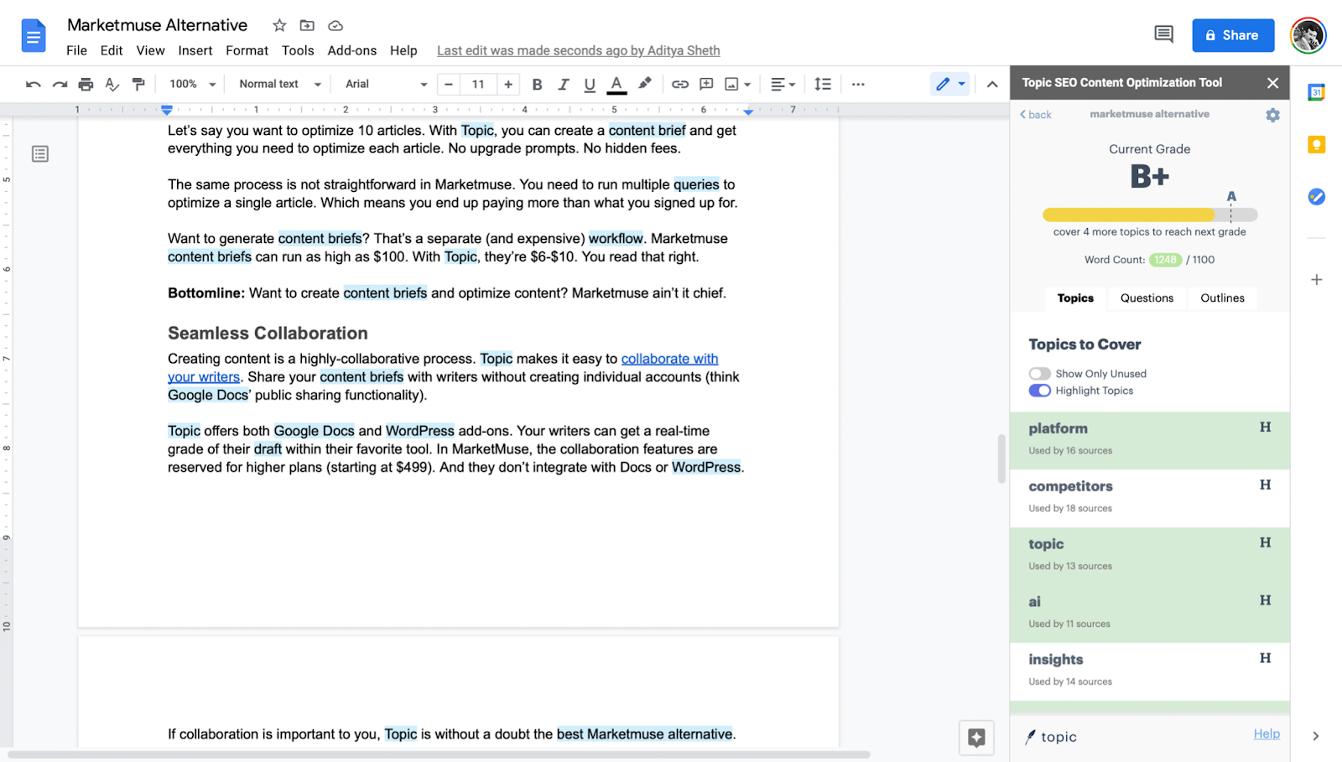This screenshot has width=1342, height=762.
Task: Toggle underline formatting
Action: click(x=590, y=84)
